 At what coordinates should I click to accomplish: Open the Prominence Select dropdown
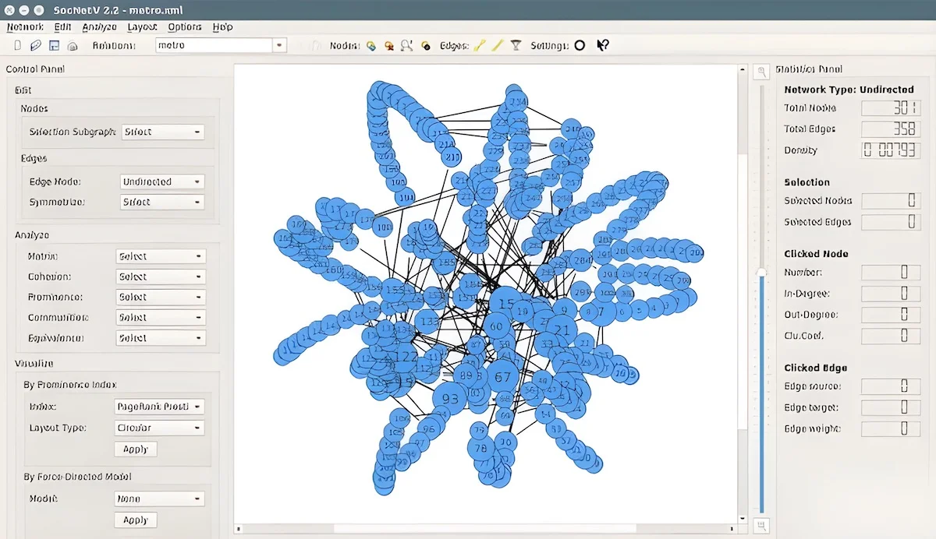161,297
